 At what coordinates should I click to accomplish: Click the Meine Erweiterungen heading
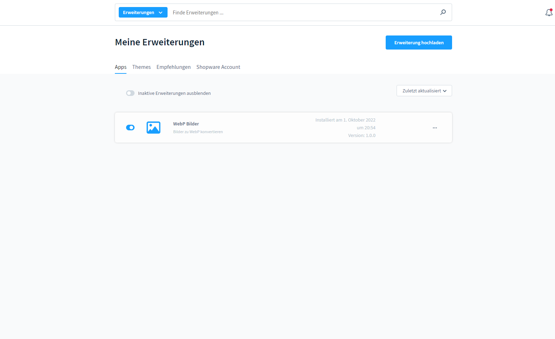[160, 42]
